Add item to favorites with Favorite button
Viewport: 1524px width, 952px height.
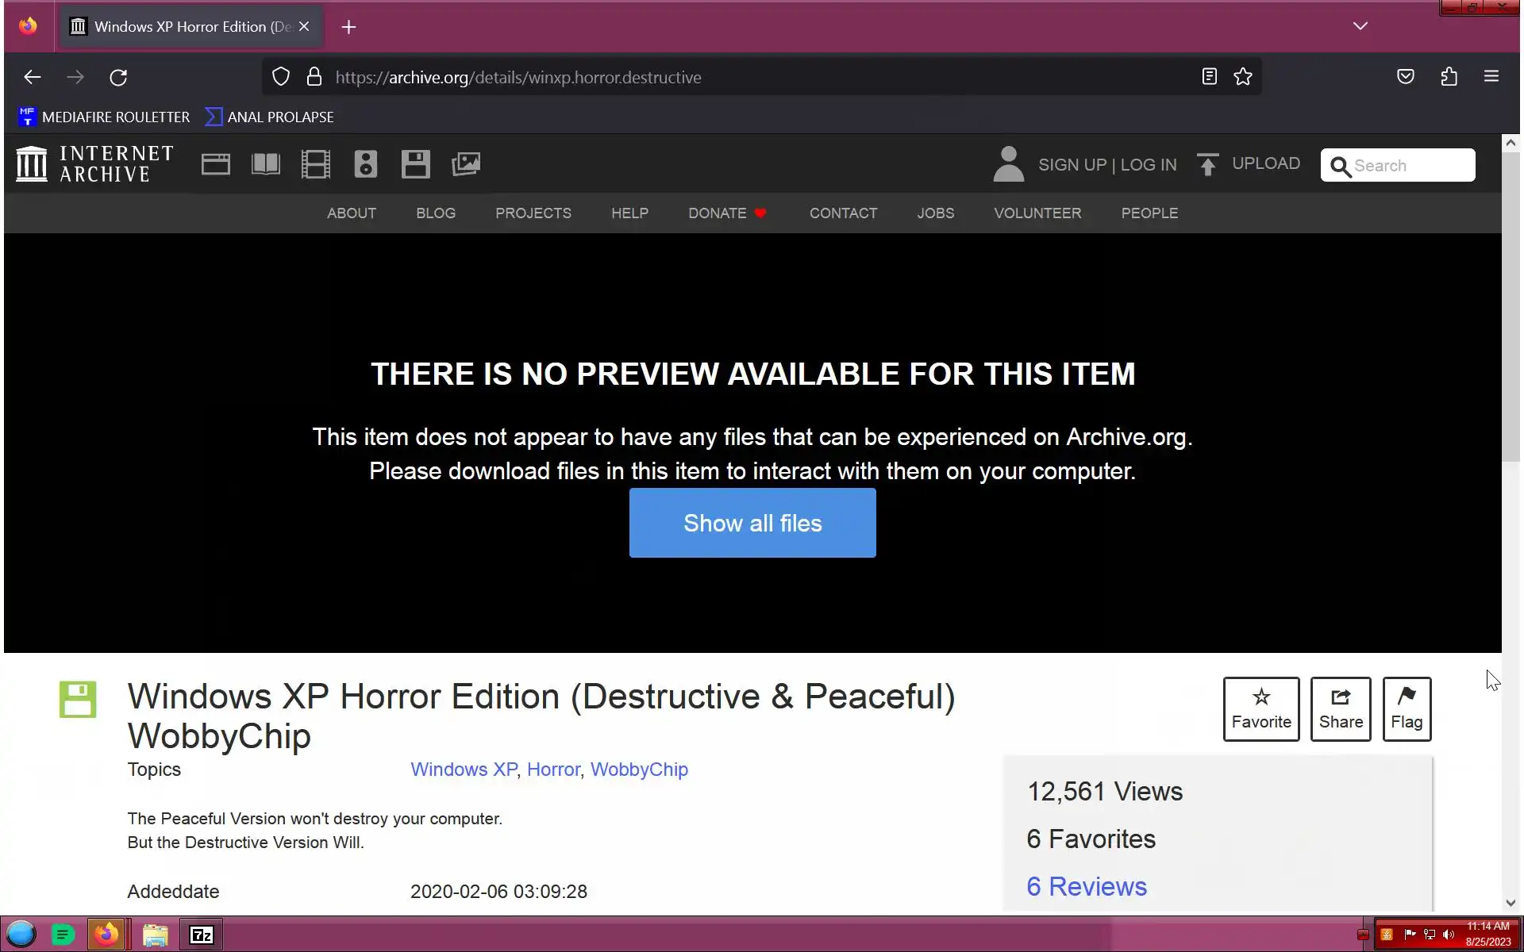coord(1260,708)
